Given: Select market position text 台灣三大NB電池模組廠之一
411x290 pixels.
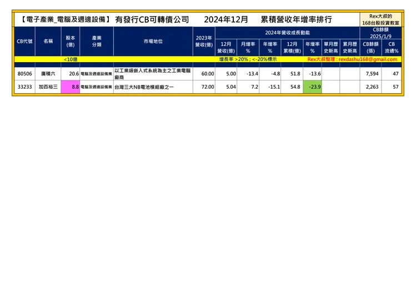Looking at the screenshot, I should 144,87.
